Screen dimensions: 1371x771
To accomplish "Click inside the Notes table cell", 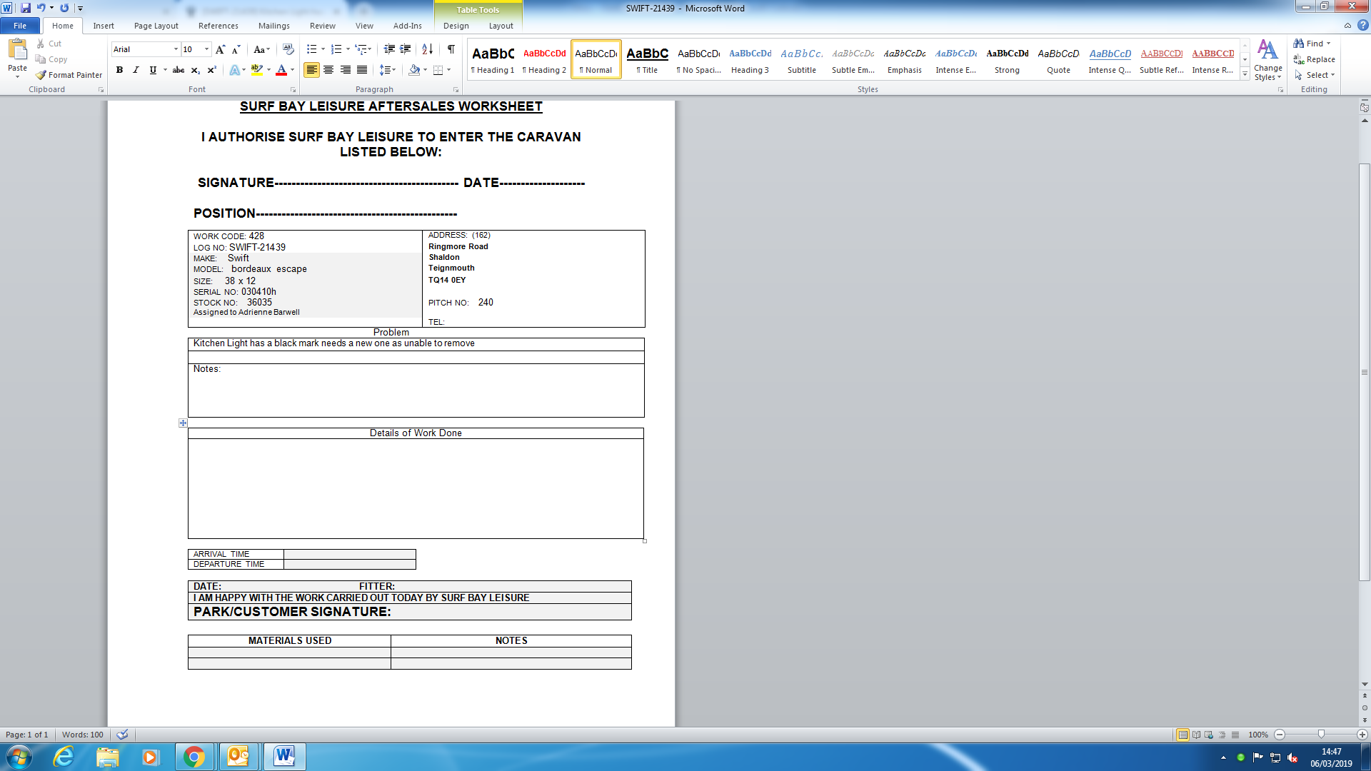I will [416, 393].
